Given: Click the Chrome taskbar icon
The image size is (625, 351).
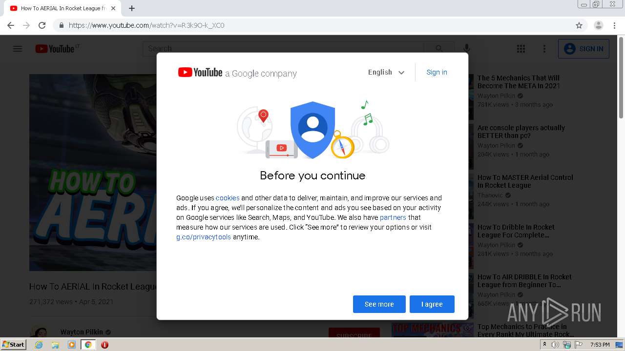Looking at the screenshot, I should [88, 345].
